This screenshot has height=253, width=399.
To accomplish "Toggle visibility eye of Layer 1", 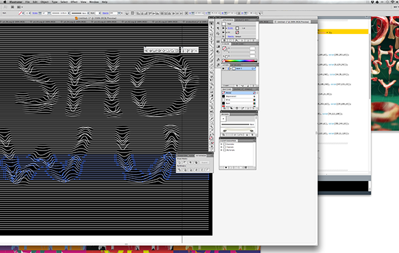I will pyautogui.click(x=223, y=69).
